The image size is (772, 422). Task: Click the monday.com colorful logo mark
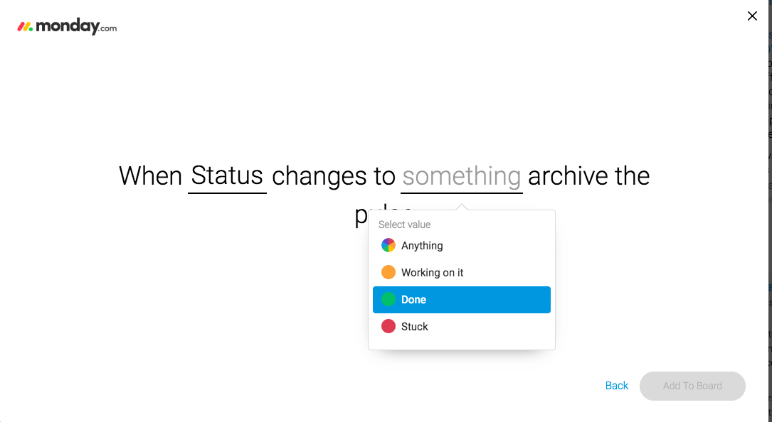click(x=25, y=26)
